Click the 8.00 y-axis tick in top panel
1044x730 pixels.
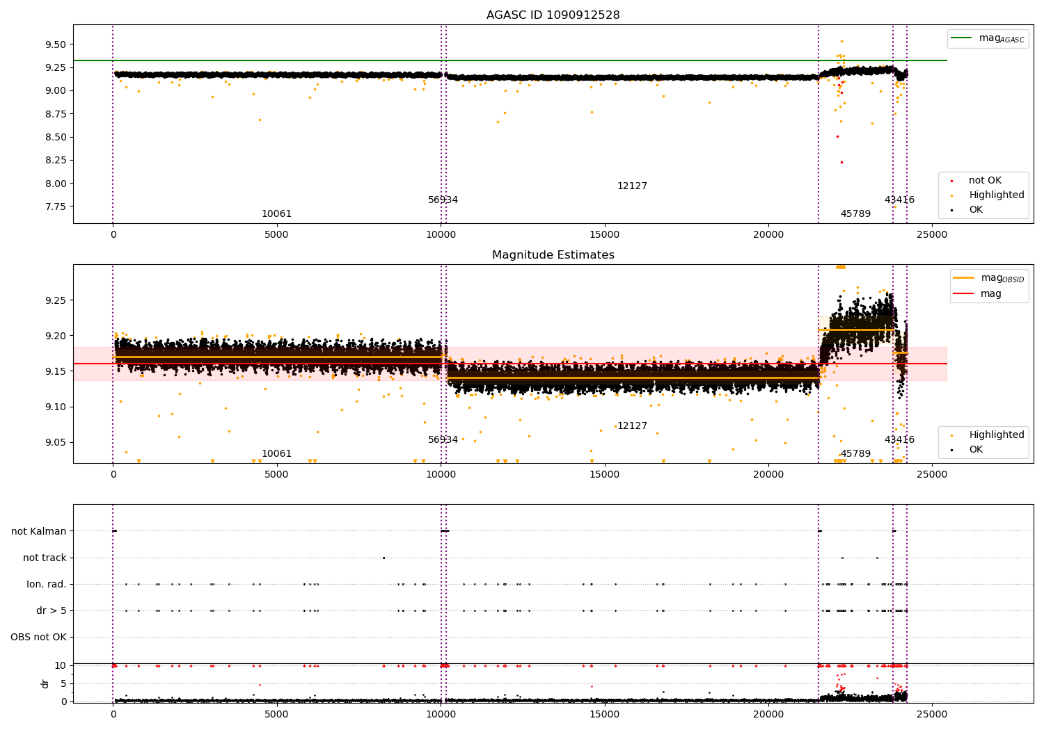click(55, 184)
